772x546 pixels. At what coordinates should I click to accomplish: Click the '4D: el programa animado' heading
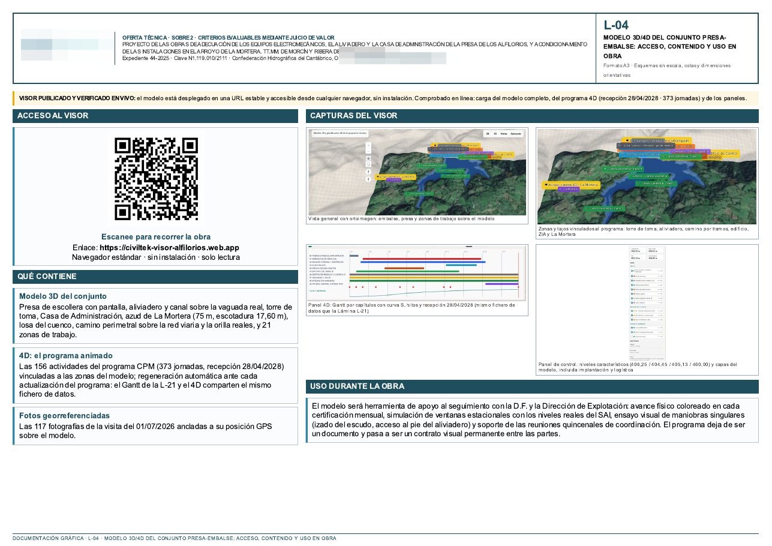66,355
